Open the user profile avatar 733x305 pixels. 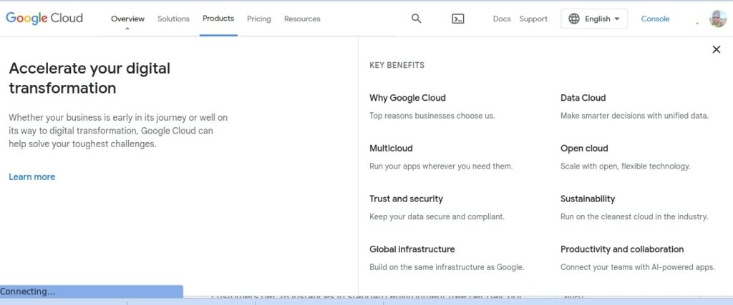(717, 19)
